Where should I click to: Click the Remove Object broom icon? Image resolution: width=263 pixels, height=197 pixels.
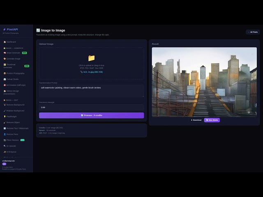click(5, 122)
